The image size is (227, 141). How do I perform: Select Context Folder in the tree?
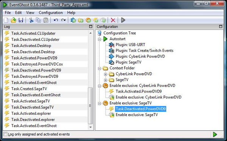click(x=122, y=68)
